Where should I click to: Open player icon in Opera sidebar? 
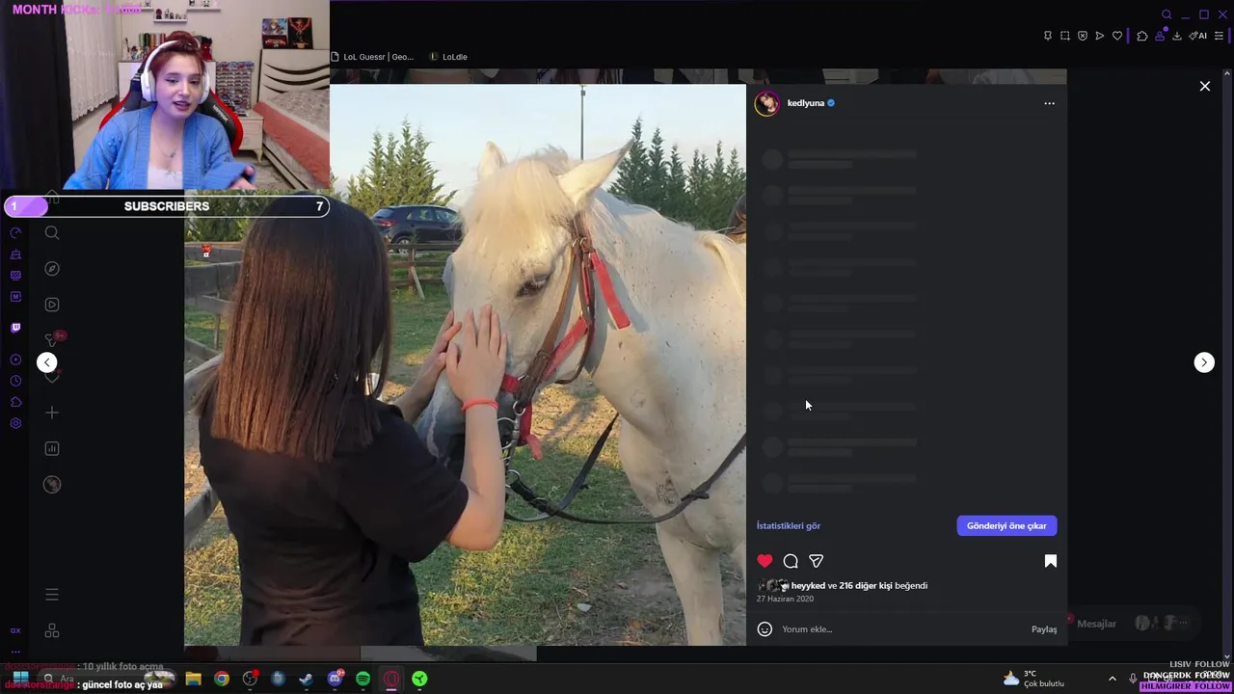[x=15, y=360]
